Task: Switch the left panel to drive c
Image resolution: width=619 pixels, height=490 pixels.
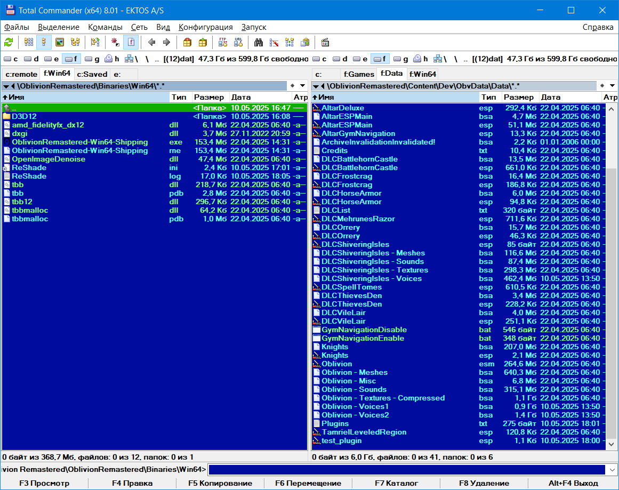Action: point(11,59)
